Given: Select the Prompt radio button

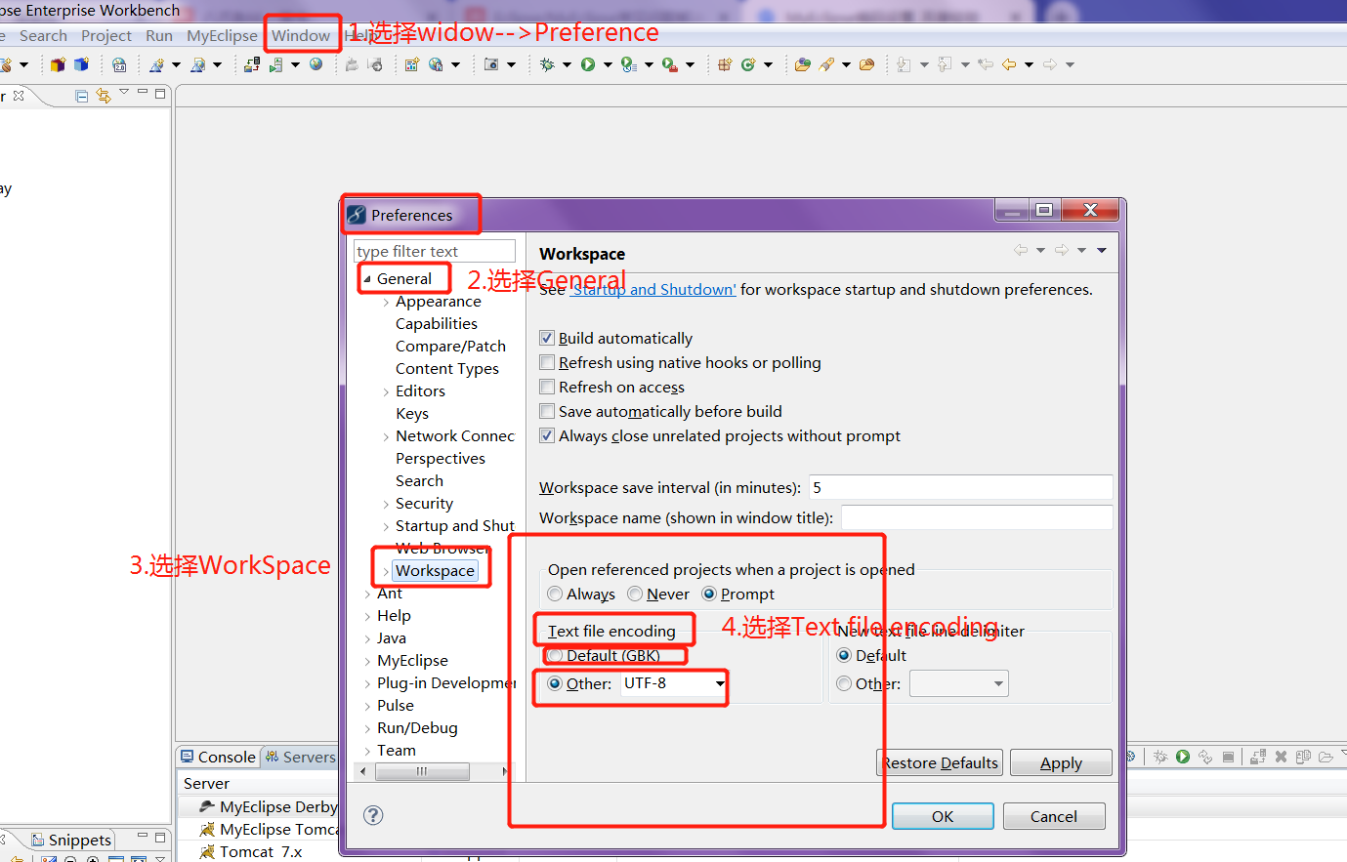Looking at the screenshot, I should [x=709, y=594].
